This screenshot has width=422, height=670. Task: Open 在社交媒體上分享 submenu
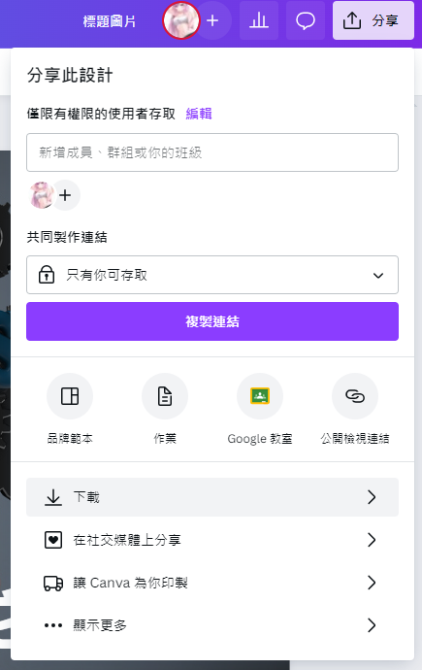click(212, 540)
